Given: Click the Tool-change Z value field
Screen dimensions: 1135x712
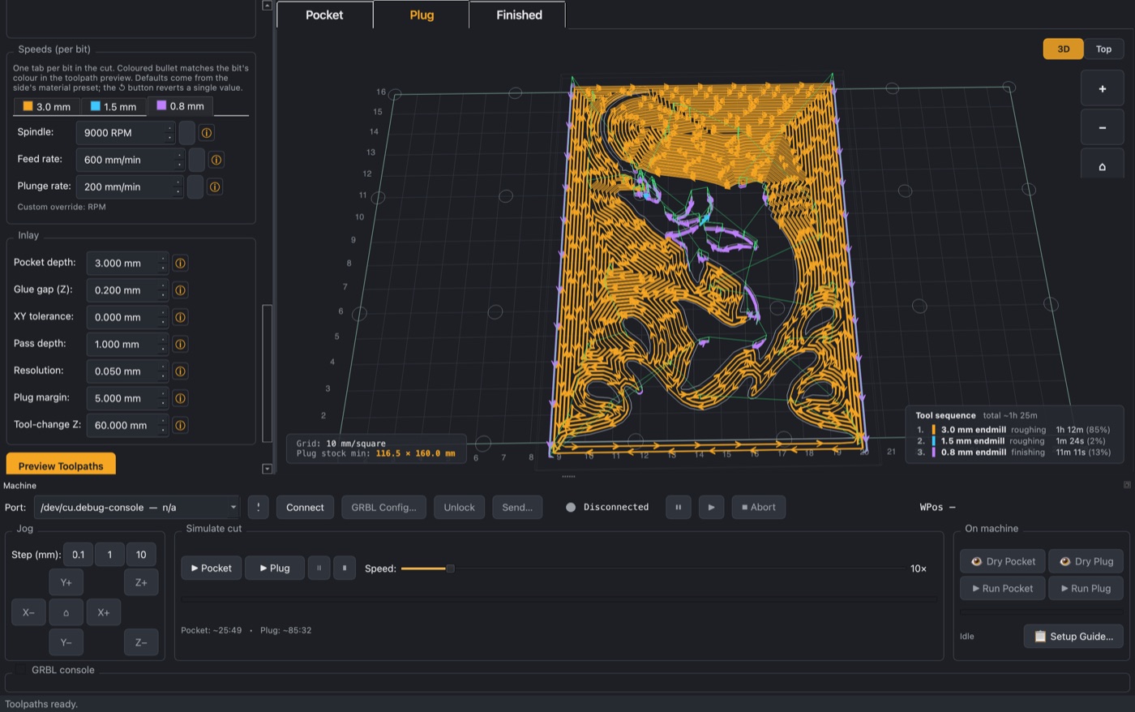Looking at the screenshot, I should [x=127, y=425].
